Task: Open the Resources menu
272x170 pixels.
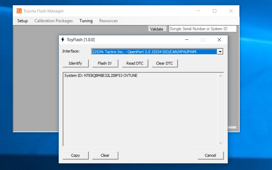Action: click(x=108, y=21)
